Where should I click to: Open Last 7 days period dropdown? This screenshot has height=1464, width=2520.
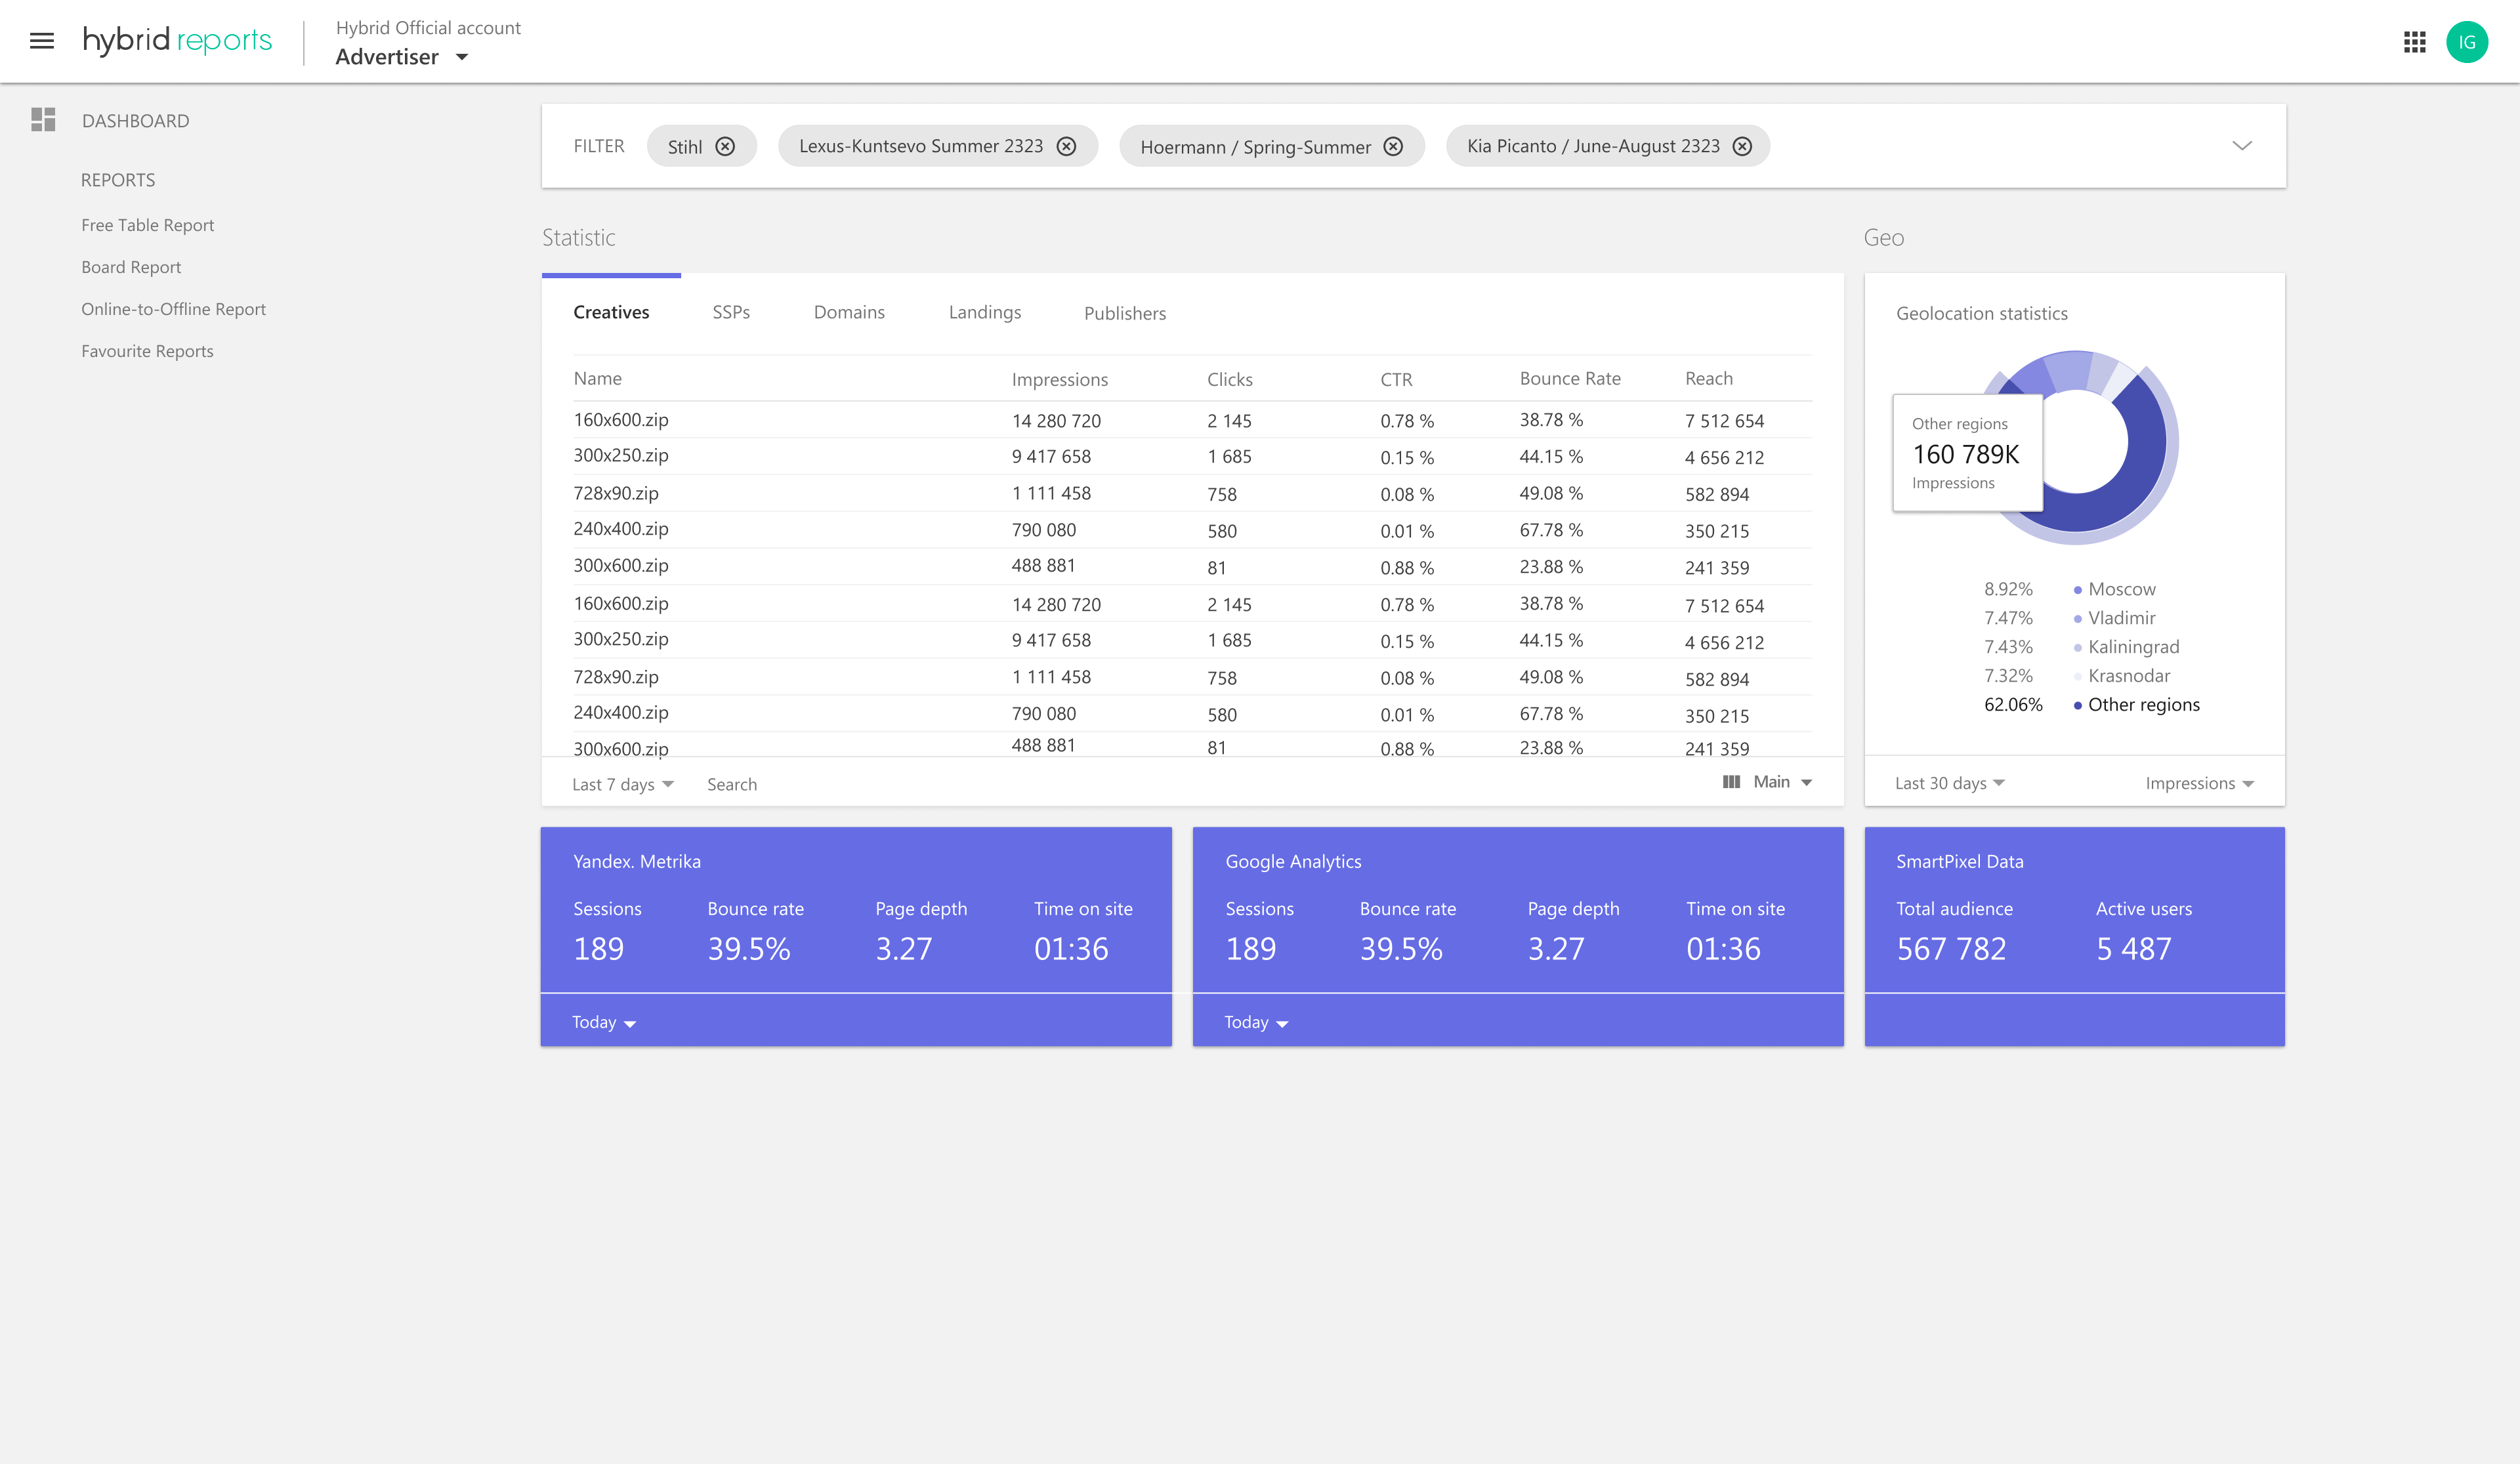coord(623,785)
